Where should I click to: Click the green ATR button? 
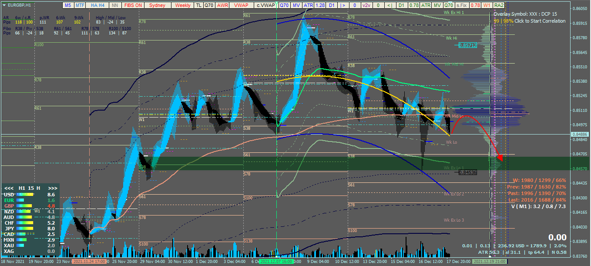pos(425,5)
